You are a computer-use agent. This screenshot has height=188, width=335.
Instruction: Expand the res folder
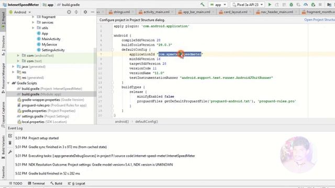pos(13,72)
